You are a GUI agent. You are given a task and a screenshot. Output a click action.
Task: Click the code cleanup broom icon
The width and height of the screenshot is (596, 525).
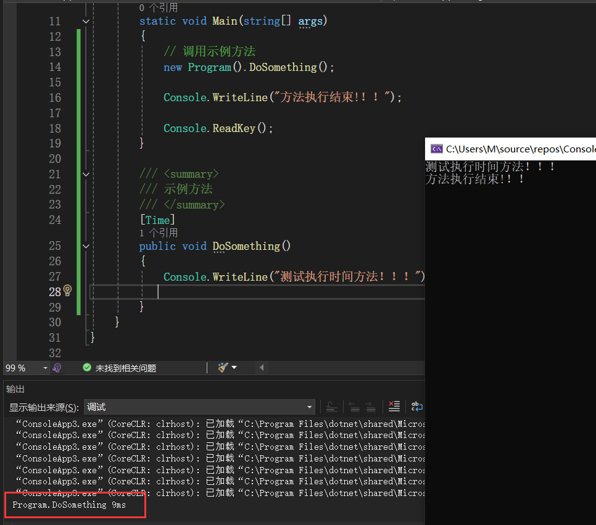pos(223,368)
